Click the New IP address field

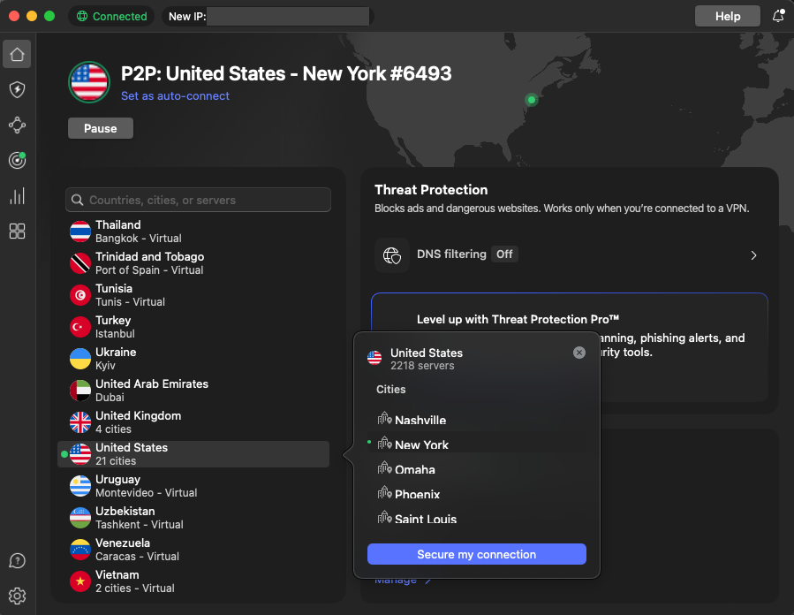(268, 16)
